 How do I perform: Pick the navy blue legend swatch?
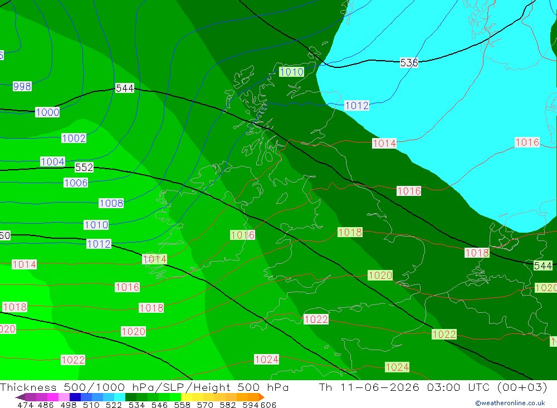(75, 397)
